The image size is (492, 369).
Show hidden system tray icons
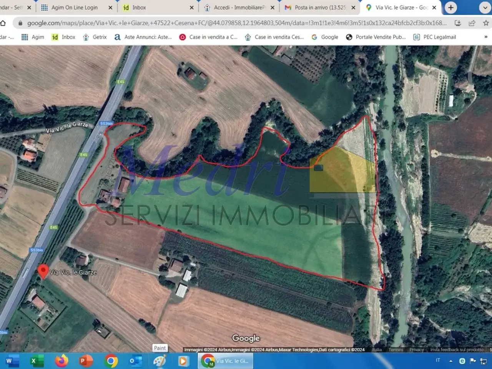(x=450, y=361)
